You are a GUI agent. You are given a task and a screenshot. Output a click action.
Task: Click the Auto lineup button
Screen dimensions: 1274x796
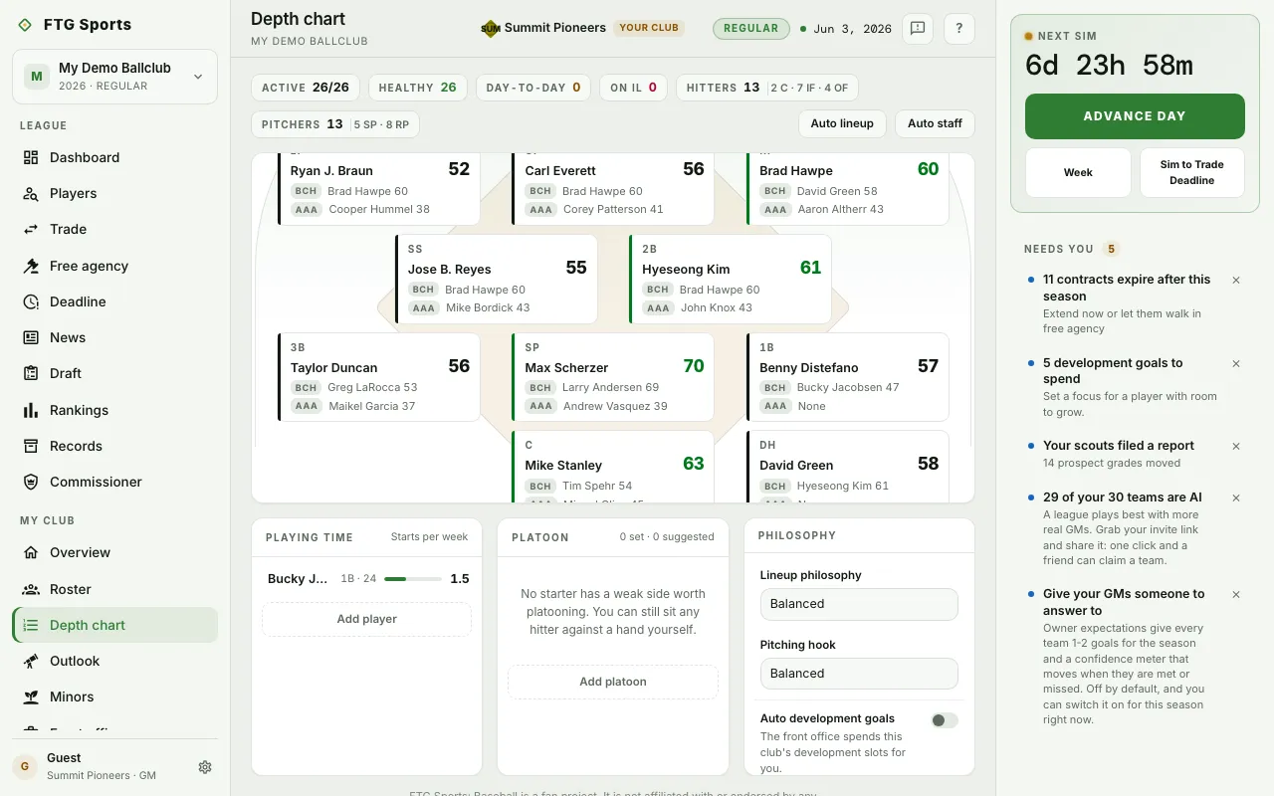(x=842, y=124)
